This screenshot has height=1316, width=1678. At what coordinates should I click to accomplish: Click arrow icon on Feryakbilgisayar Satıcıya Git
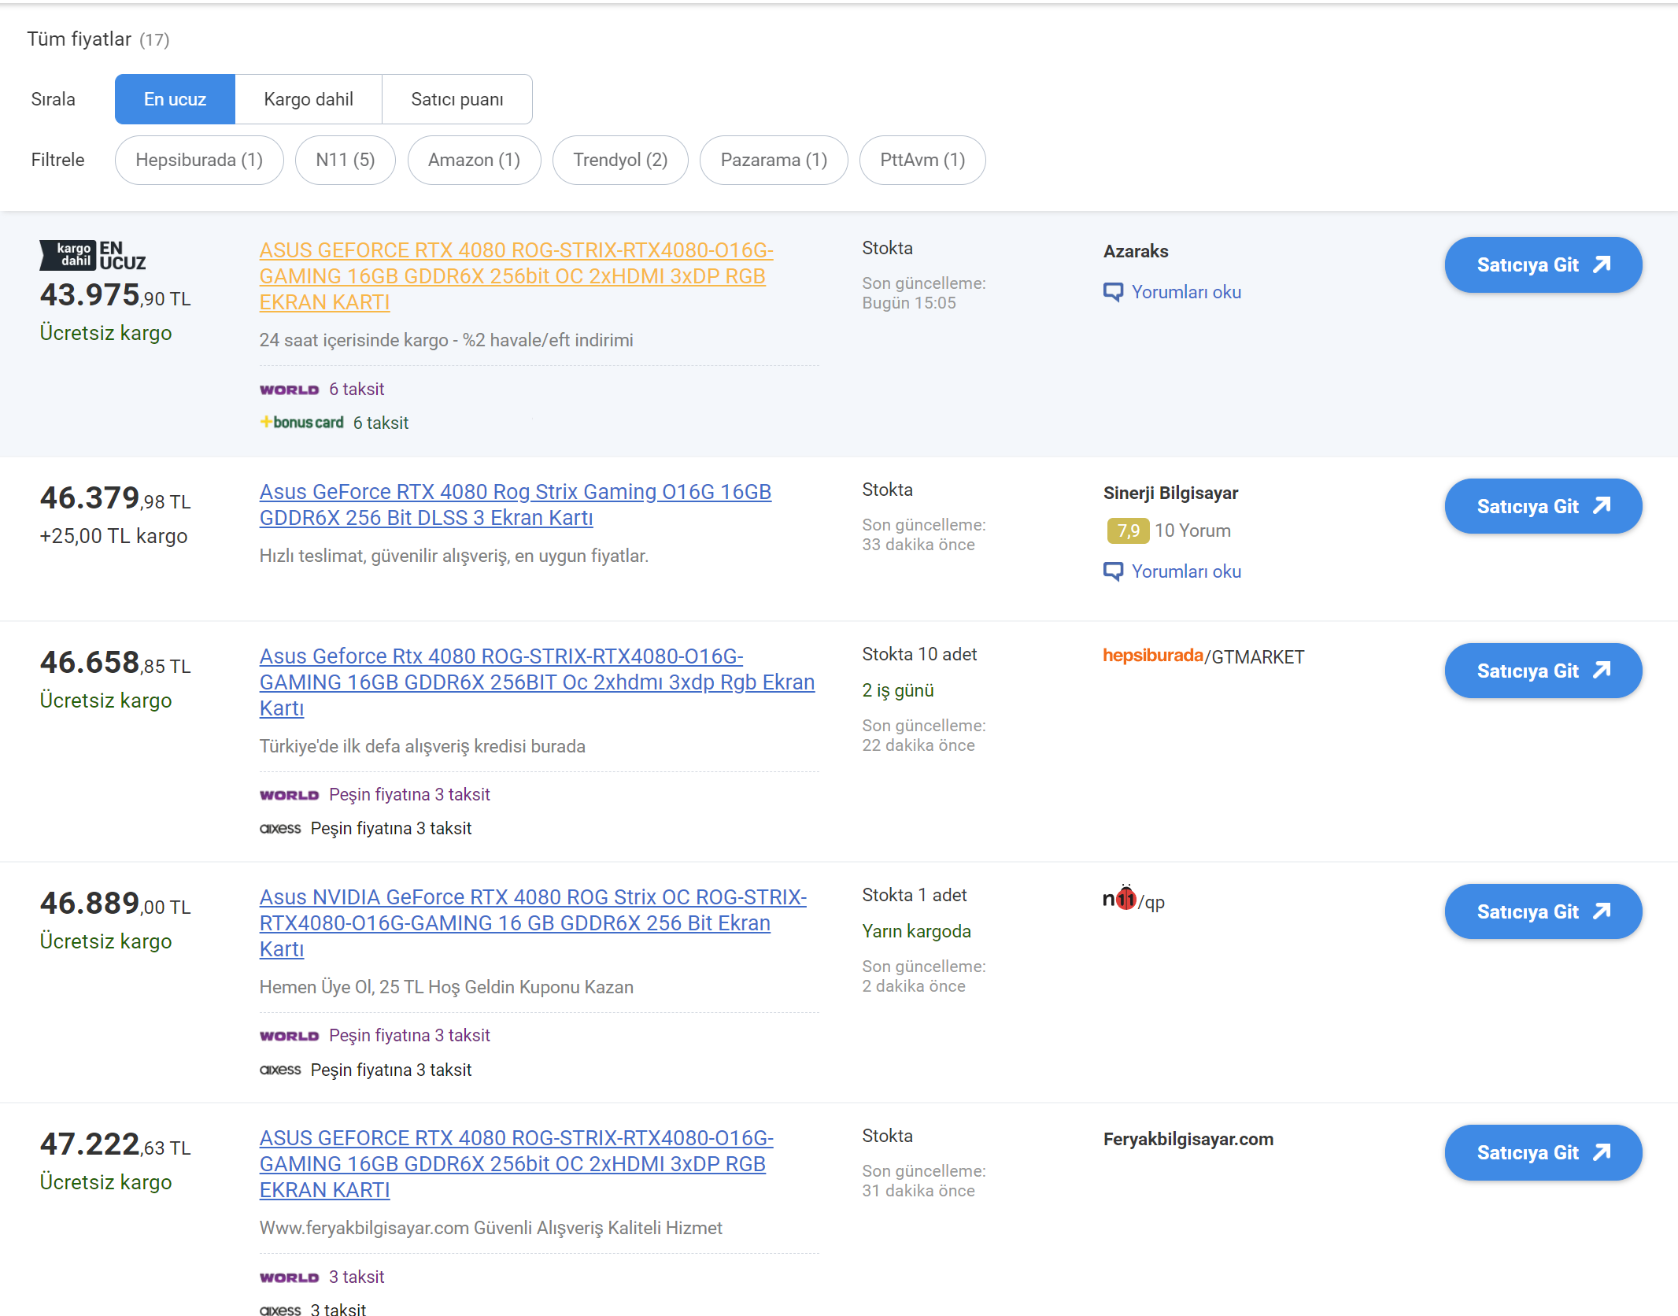pos(1602,1152)
